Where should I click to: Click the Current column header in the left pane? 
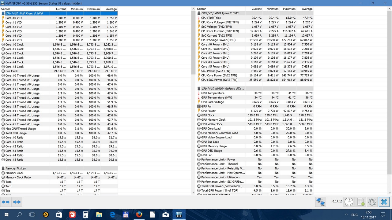pyautogui.click(x=58, y=9)
